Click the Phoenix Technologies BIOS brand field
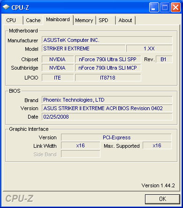The width and height of the screenshot is (183, 208). 107,100
